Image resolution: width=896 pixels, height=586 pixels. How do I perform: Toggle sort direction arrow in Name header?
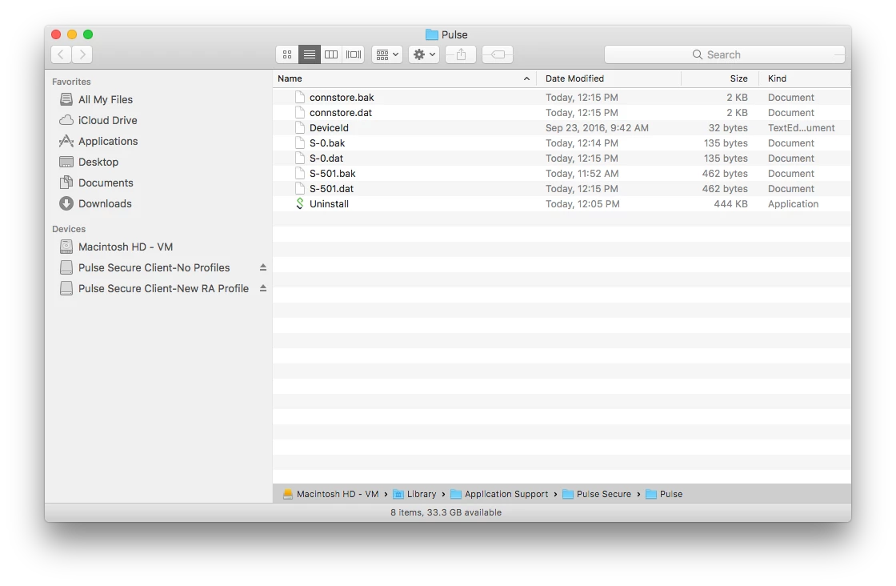tap(526, 79)
